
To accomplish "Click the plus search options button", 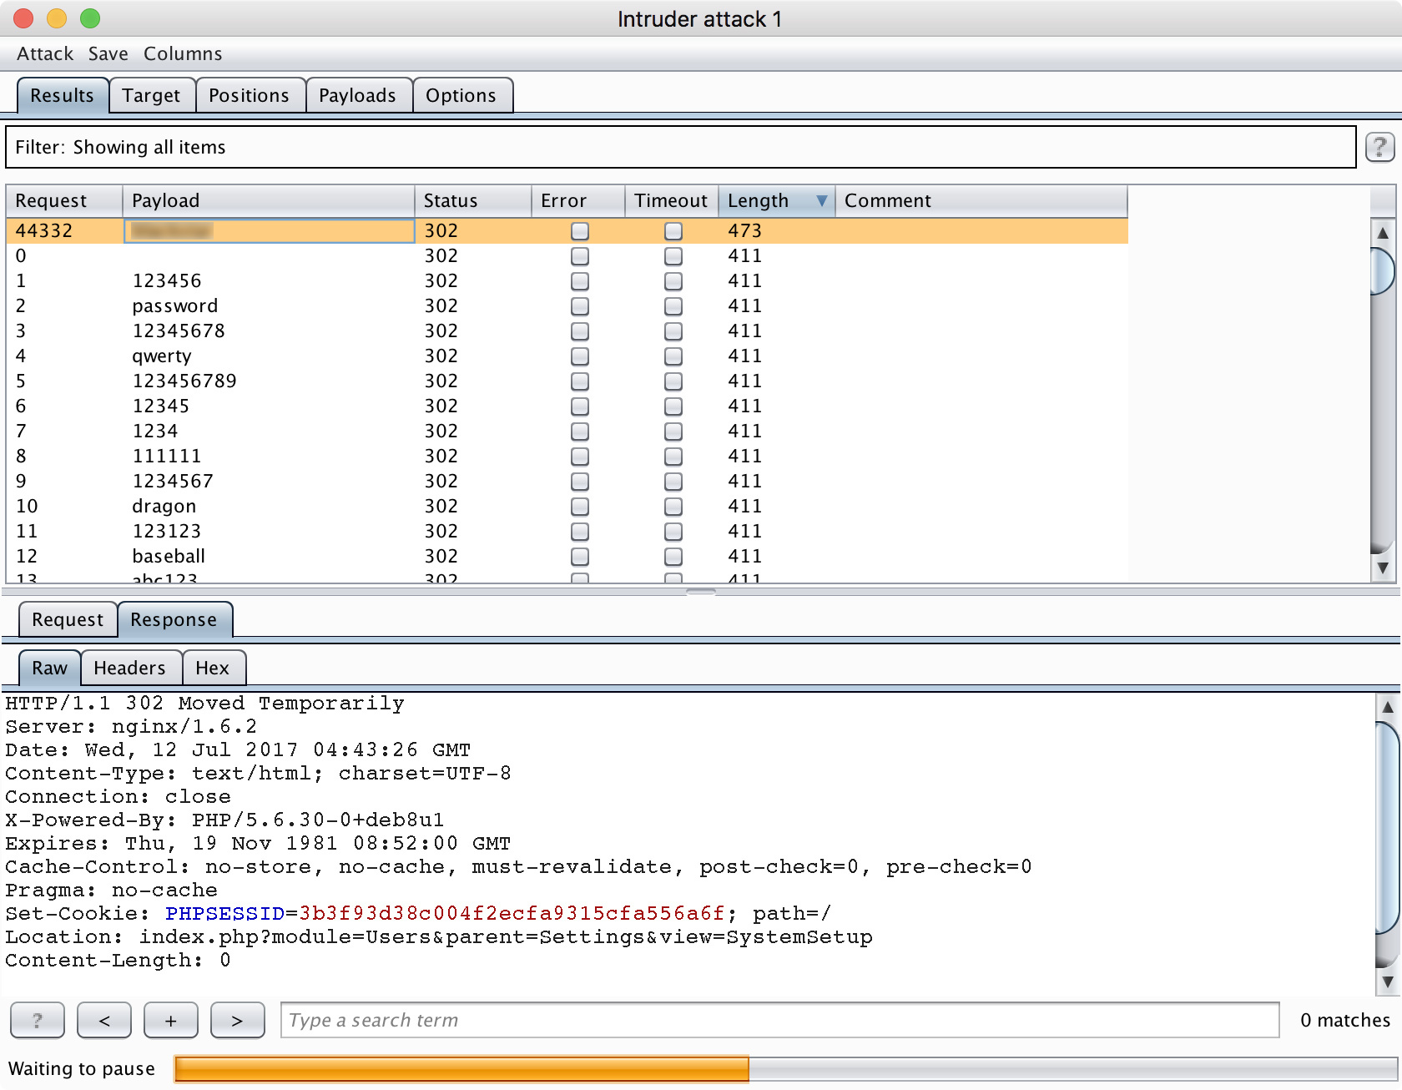I will [x=171, y=1020].
